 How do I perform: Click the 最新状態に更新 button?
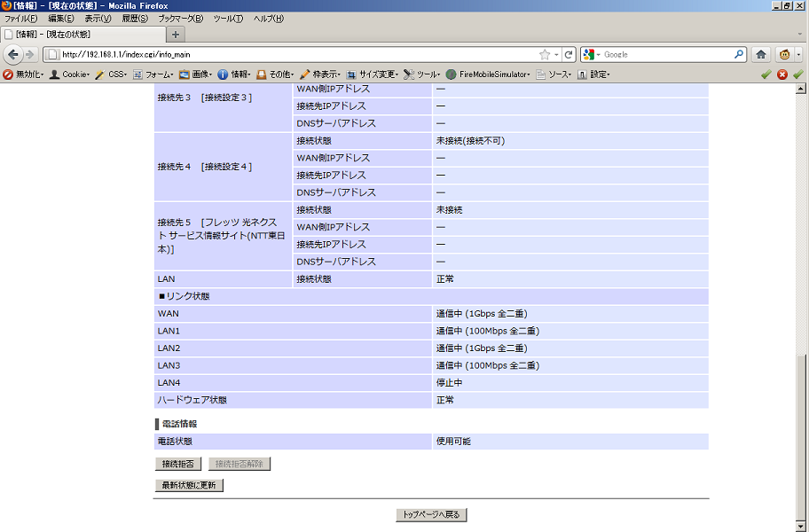pos(187,485)
